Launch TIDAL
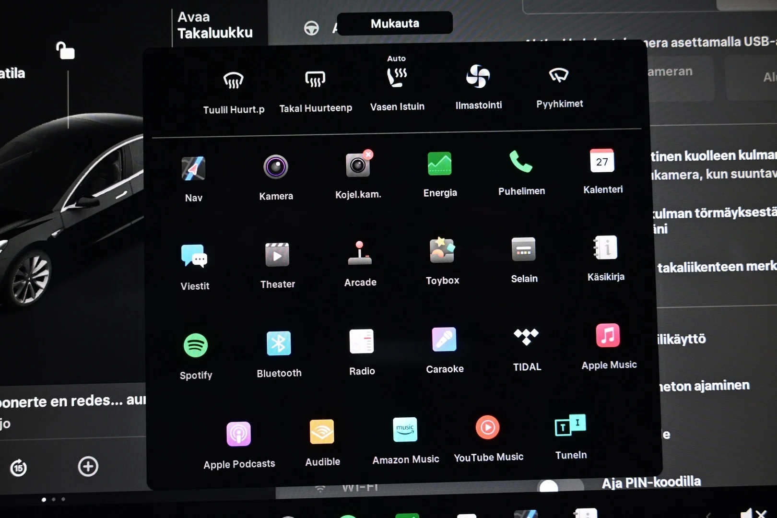This screenshot has height=518, width=777. [x=526, y=337]
